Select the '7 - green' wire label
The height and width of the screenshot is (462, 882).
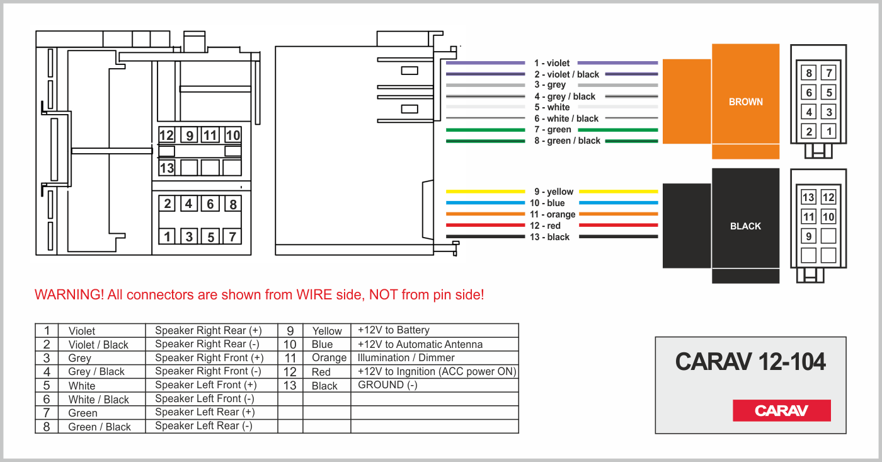(x=553, y=130)
